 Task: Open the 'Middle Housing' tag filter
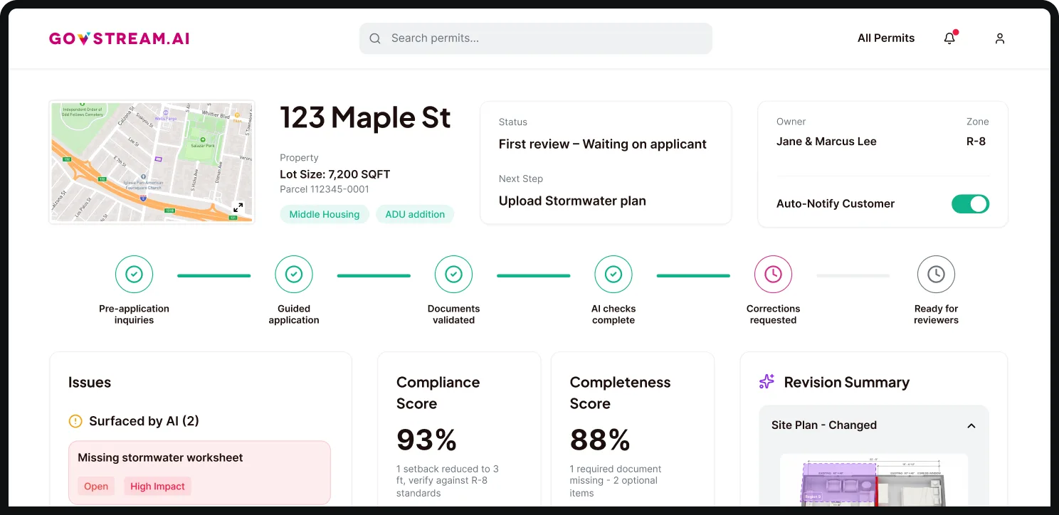pos(324,214)
